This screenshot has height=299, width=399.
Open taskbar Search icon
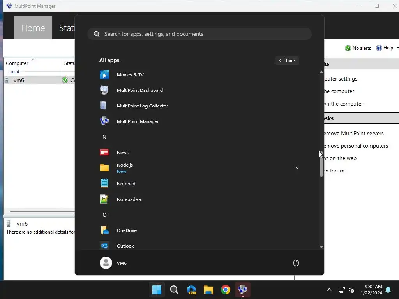[x=174, y=290]
